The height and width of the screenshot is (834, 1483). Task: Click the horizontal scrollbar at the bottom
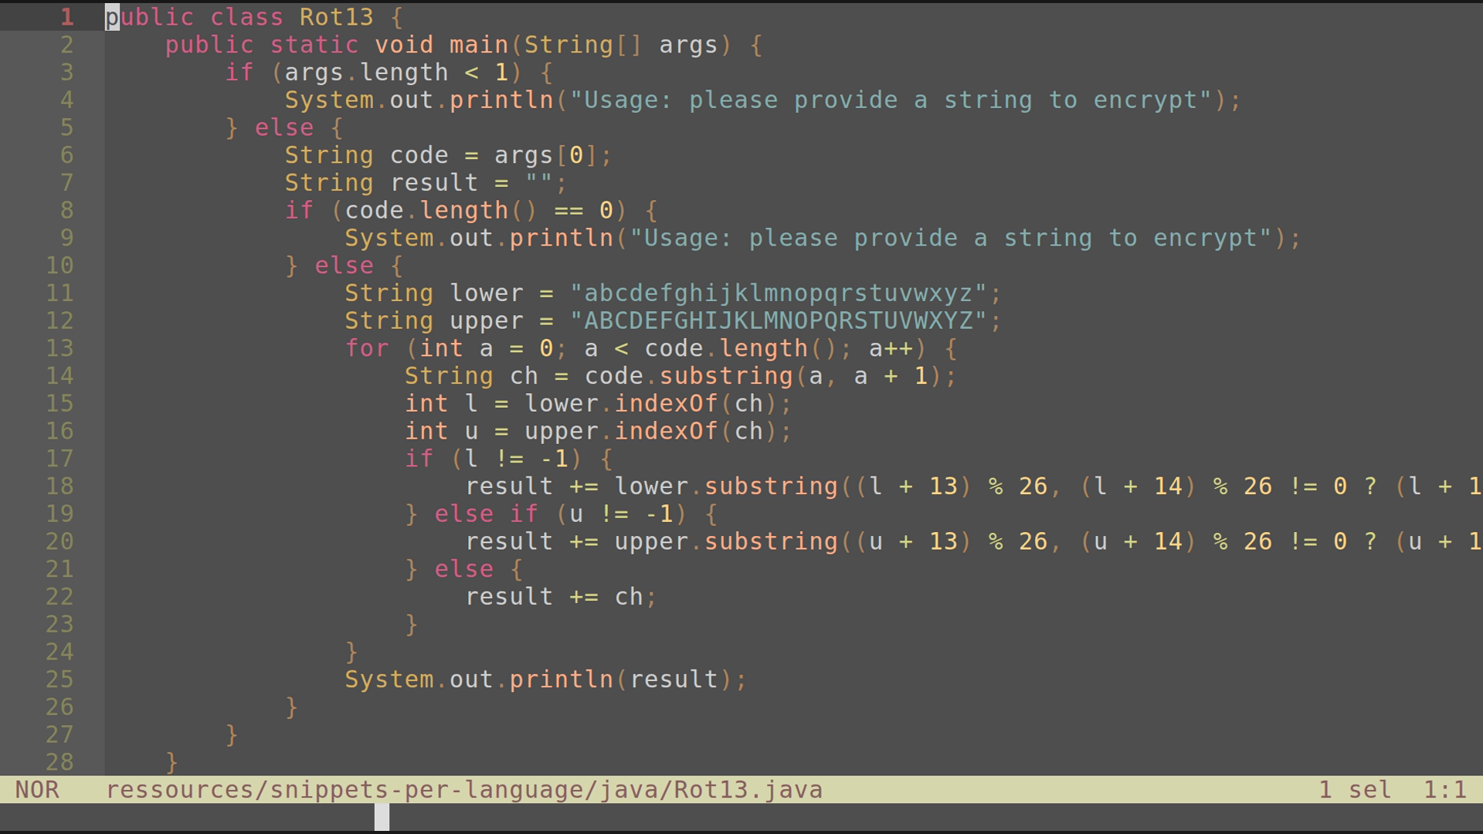point(381,819)
